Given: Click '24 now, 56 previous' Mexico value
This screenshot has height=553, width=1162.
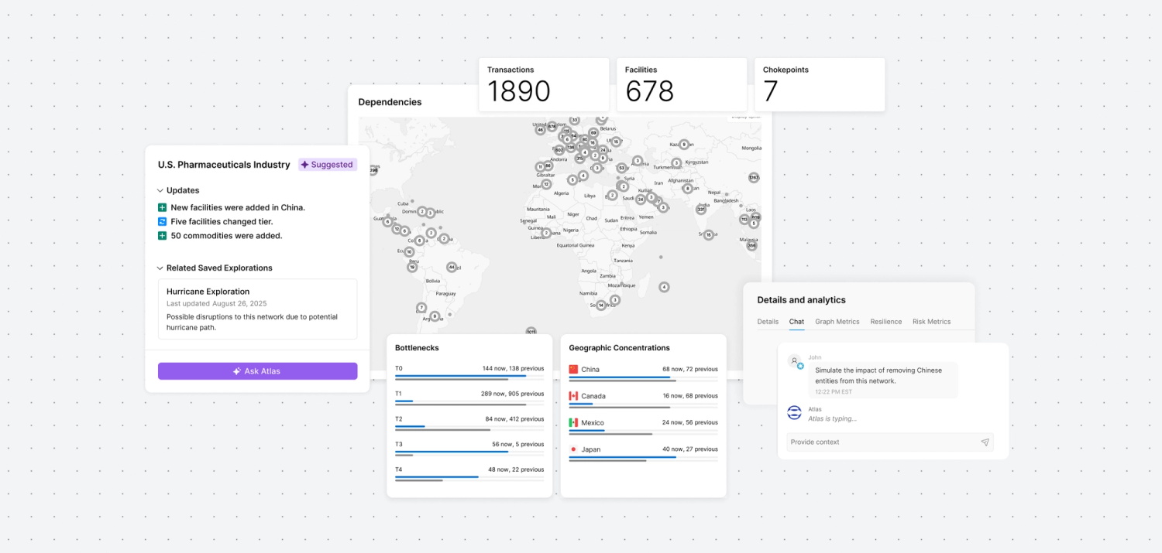Looking at the screenshot, I should [690, 422].
